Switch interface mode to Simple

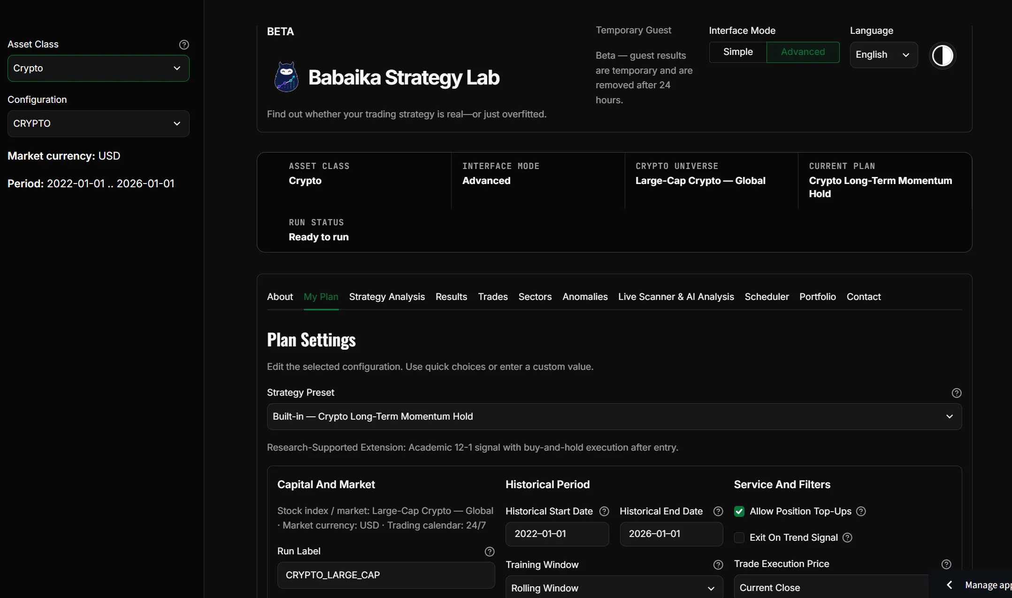pos(737,52)
